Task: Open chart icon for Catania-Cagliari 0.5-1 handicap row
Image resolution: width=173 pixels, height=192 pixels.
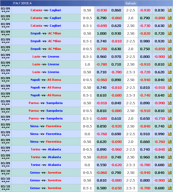Action: (170, 26)
